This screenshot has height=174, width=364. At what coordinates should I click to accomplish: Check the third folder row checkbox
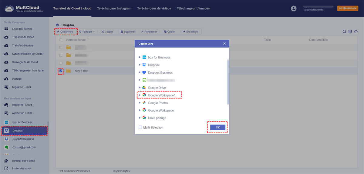[x=61, y=63]
